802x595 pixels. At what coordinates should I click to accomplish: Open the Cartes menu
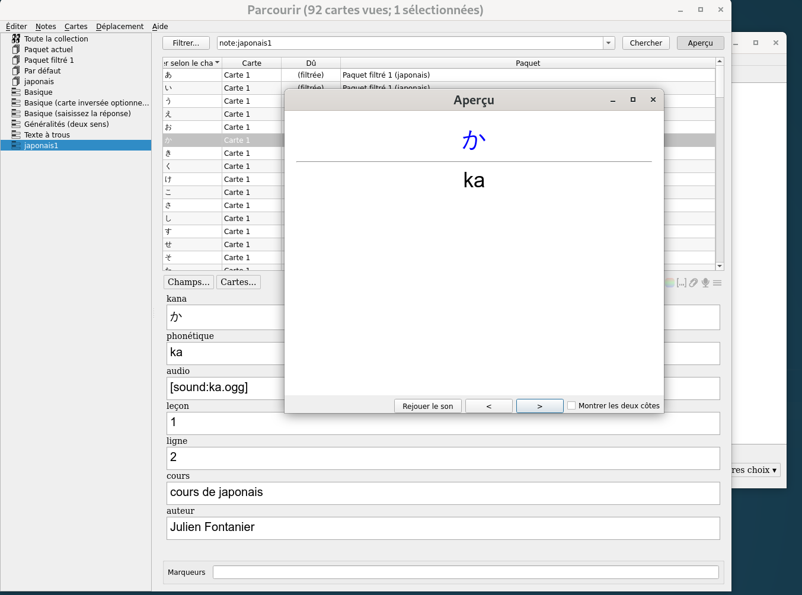click(76, 26)
